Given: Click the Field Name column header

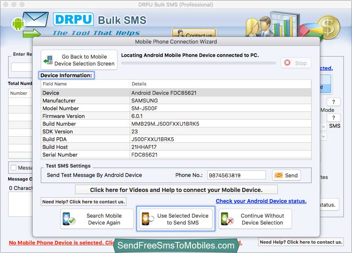Looking at the screenshot, I should point(85,84).
